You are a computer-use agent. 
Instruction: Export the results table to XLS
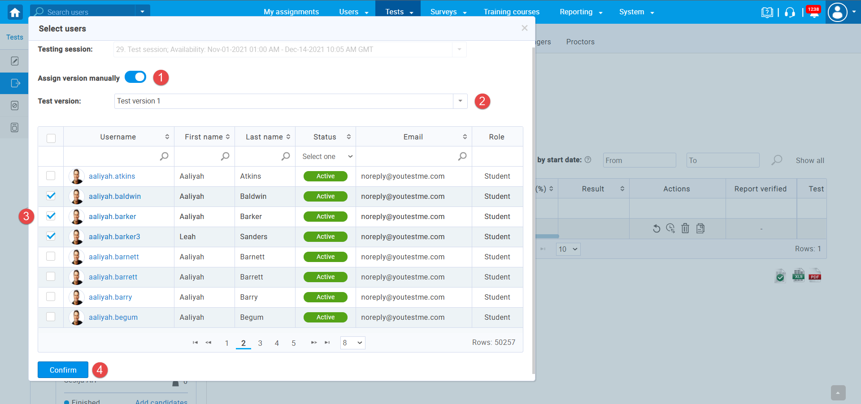click(798, 275)
